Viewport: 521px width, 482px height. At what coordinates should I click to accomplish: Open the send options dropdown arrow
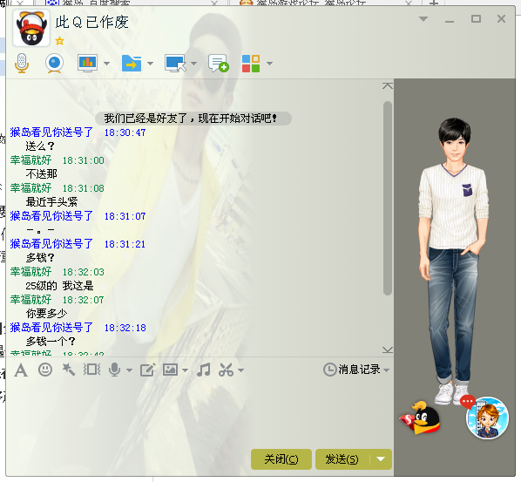[381, 459]
